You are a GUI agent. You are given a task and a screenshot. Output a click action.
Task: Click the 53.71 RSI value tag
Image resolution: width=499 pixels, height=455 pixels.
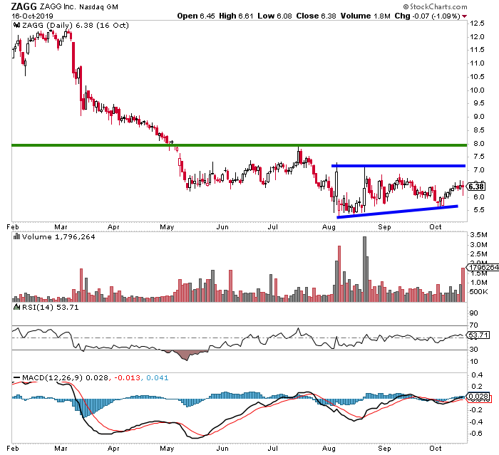[478, 335]
